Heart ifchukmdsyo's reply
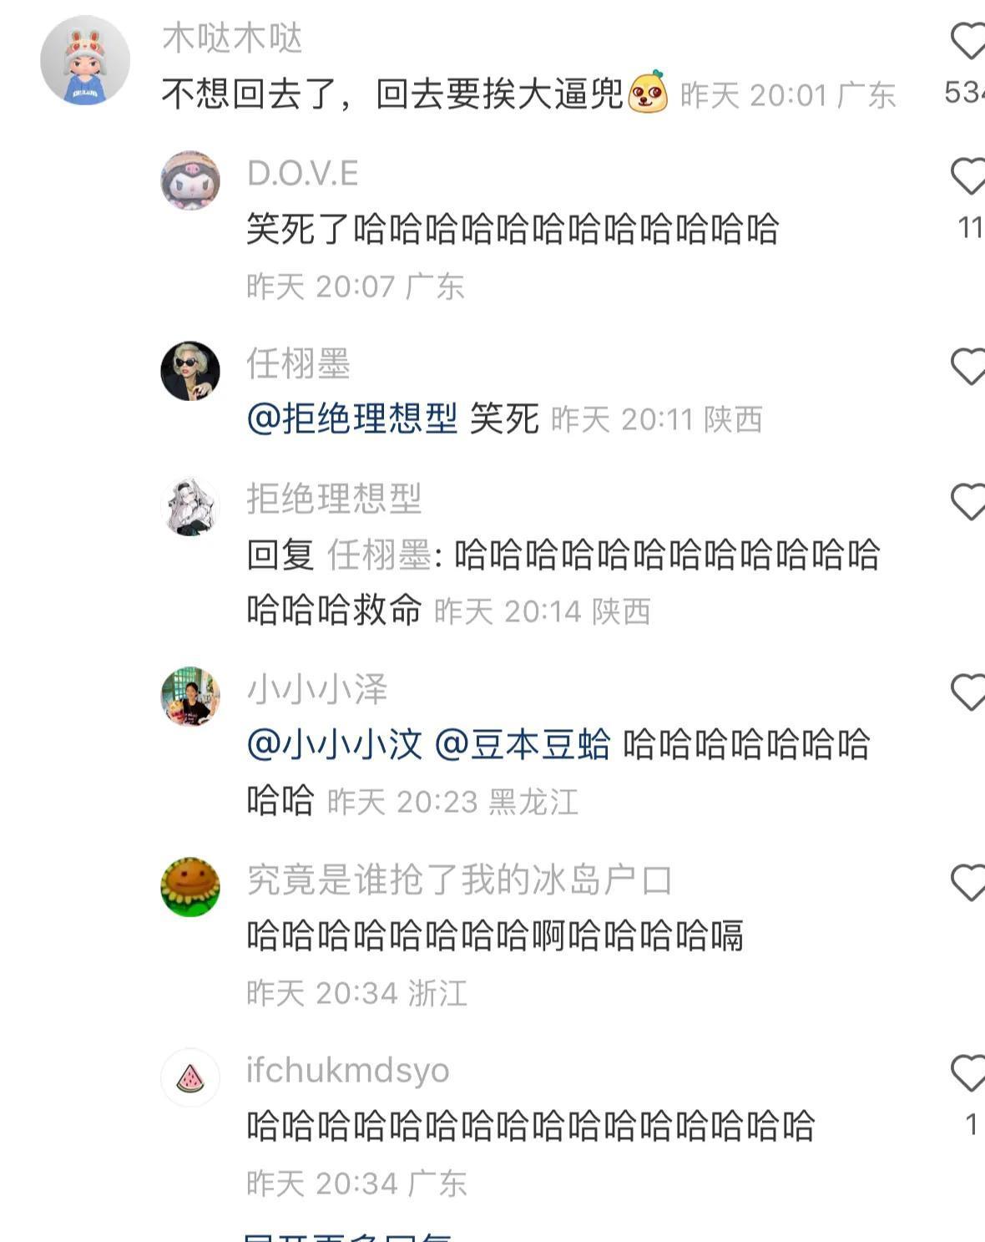The image size is (985, 1242). tap(968, 1073)
